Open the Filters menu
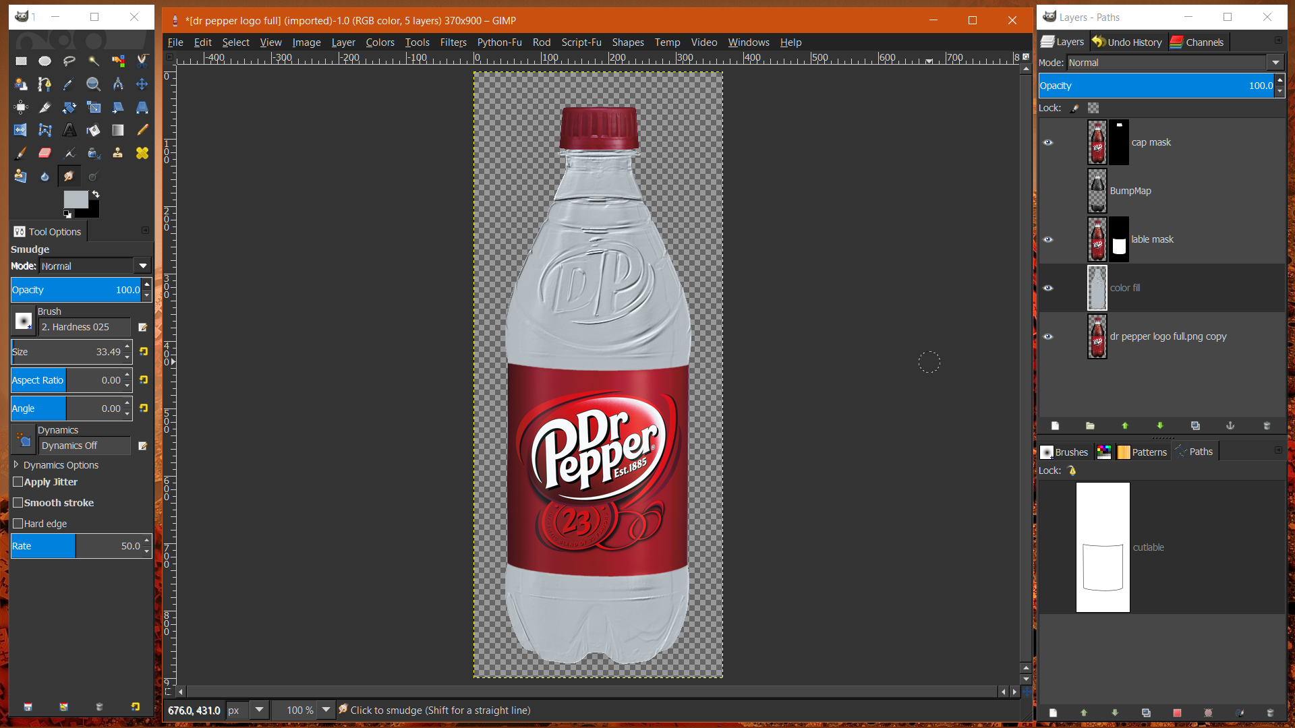Screen dimensions: 1295x728 [x=453, y=42]
